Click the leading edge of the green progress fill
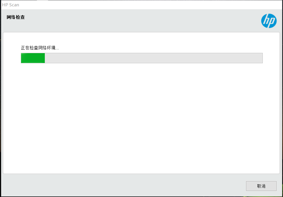The height and width of the screenshot is (197, 283). coord(44,58)
